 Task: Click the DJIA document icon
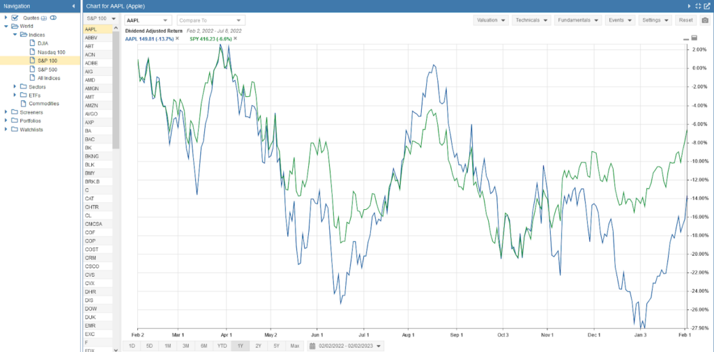(32, 43)
